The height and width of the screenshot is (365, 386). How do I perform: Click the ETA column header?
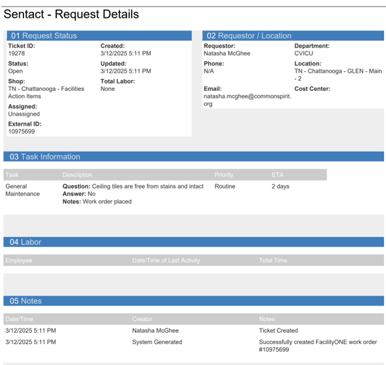(277, 175)
